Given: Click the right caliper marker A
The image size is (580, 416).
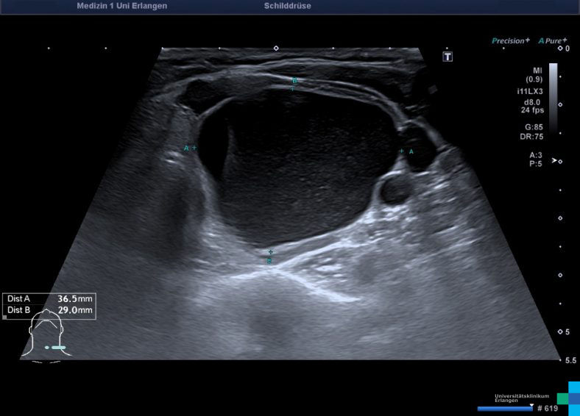Looking at the screenshot, I should point(401,151).
